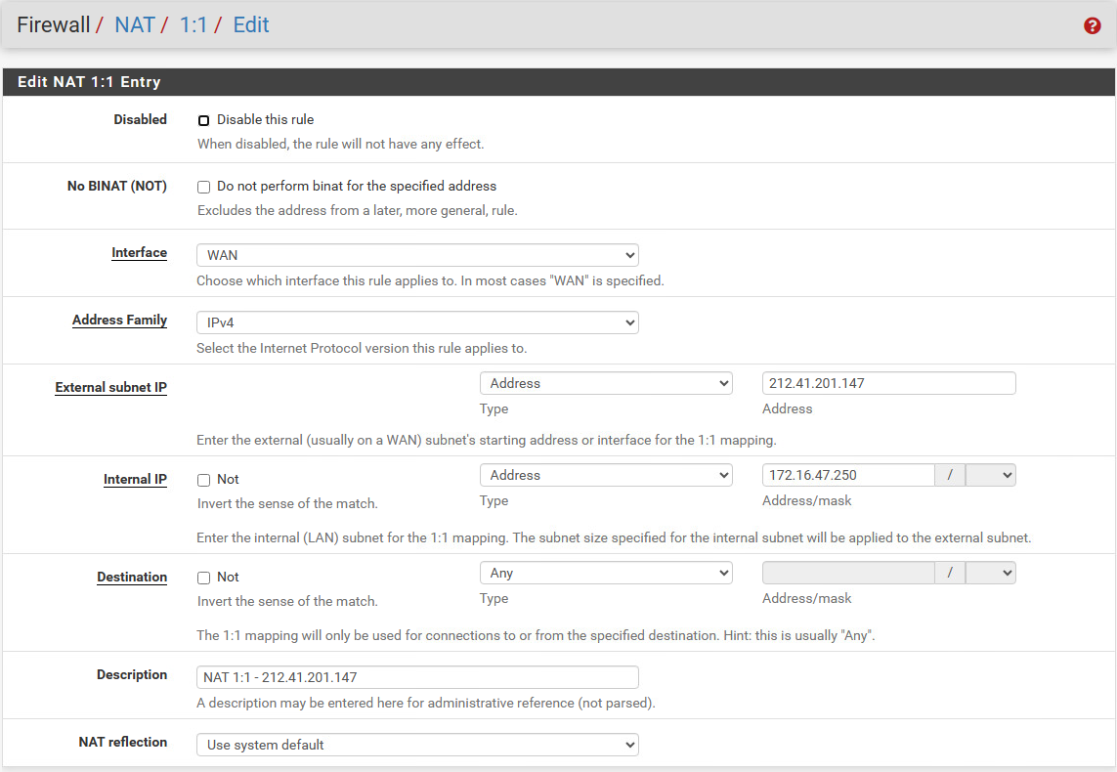This screenshot has width=1117, height=772.
Task: Click the underlined Address Family label
Action: (119, 321)
